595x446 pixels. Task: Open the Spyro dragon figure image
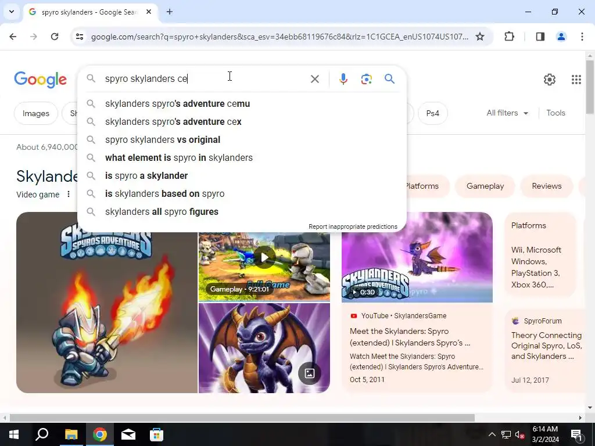tap(264, 348)
